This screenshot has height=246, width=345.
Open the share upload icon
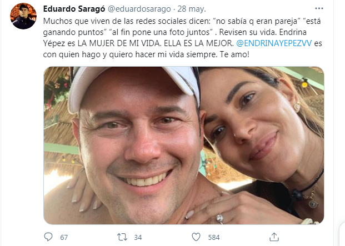coord(274,237)
